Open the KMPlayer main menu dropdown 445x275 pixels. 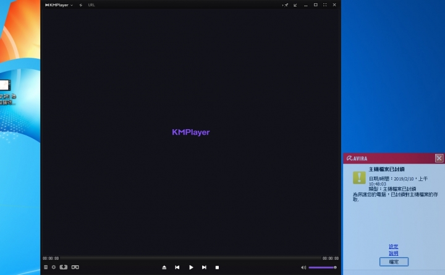[x=59, y=5]
